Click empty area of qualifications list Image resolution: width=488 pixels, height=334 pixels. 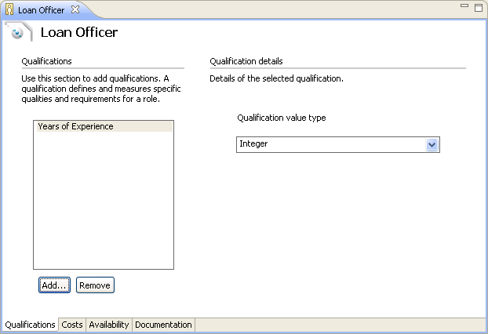click(104, 201)
